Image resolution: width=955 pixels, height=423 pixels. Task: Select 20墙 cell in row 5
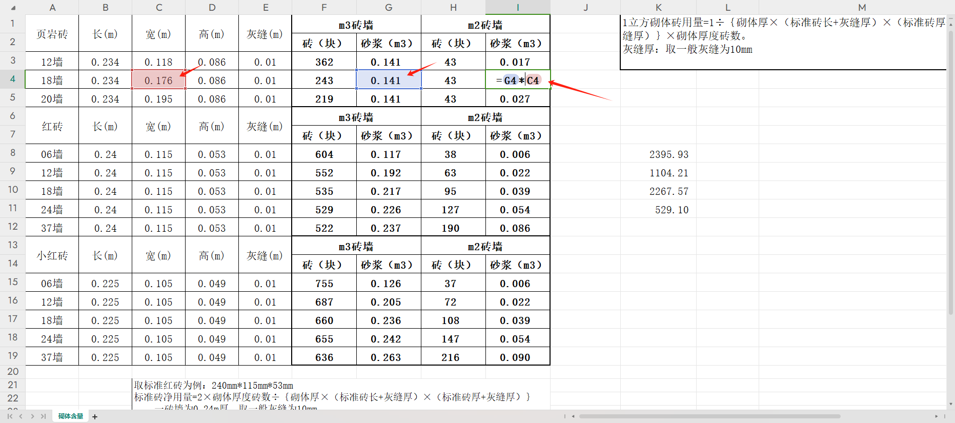pyautogui.click(x=52, y=99)
